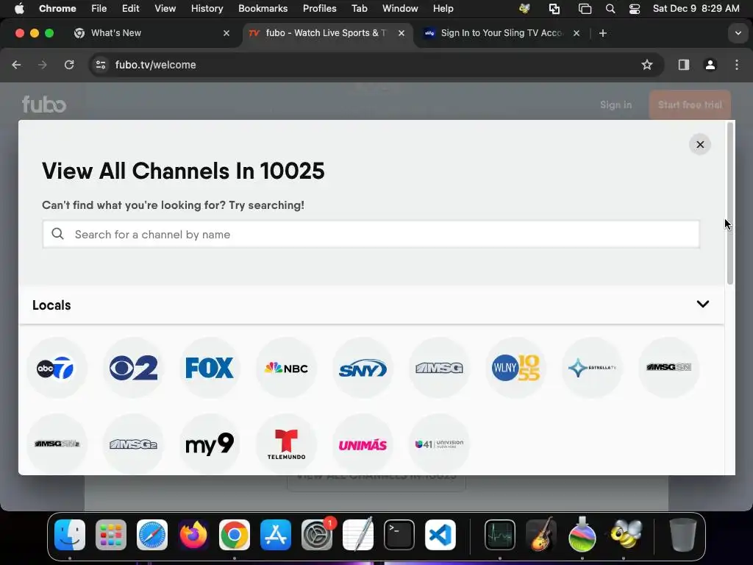Focus the channel name search field
The image size is (753, 565).
click(x=371, y=235)
